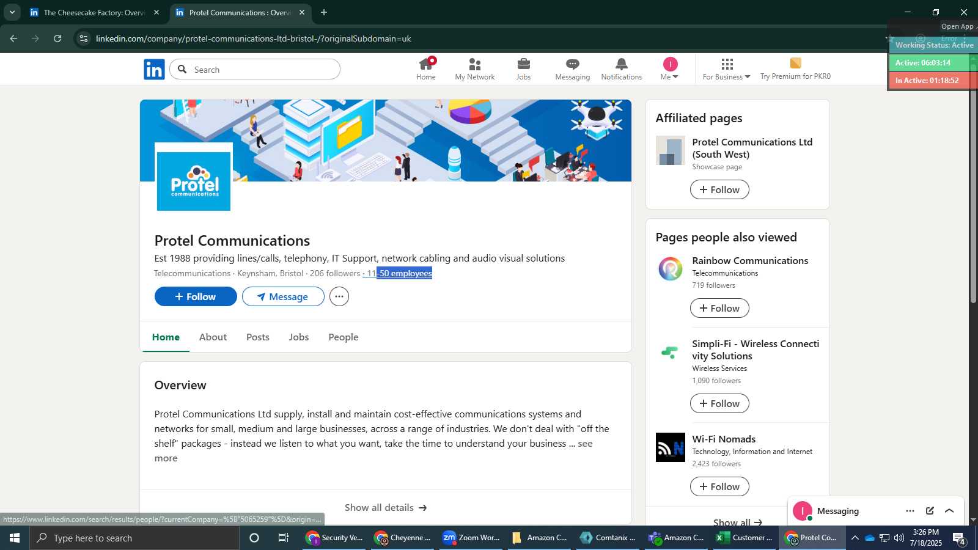
Task: Open Task View on taskbar
Action: (284, 538)
